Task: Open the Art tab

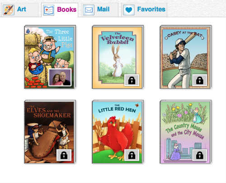Action: pos(19,10)
